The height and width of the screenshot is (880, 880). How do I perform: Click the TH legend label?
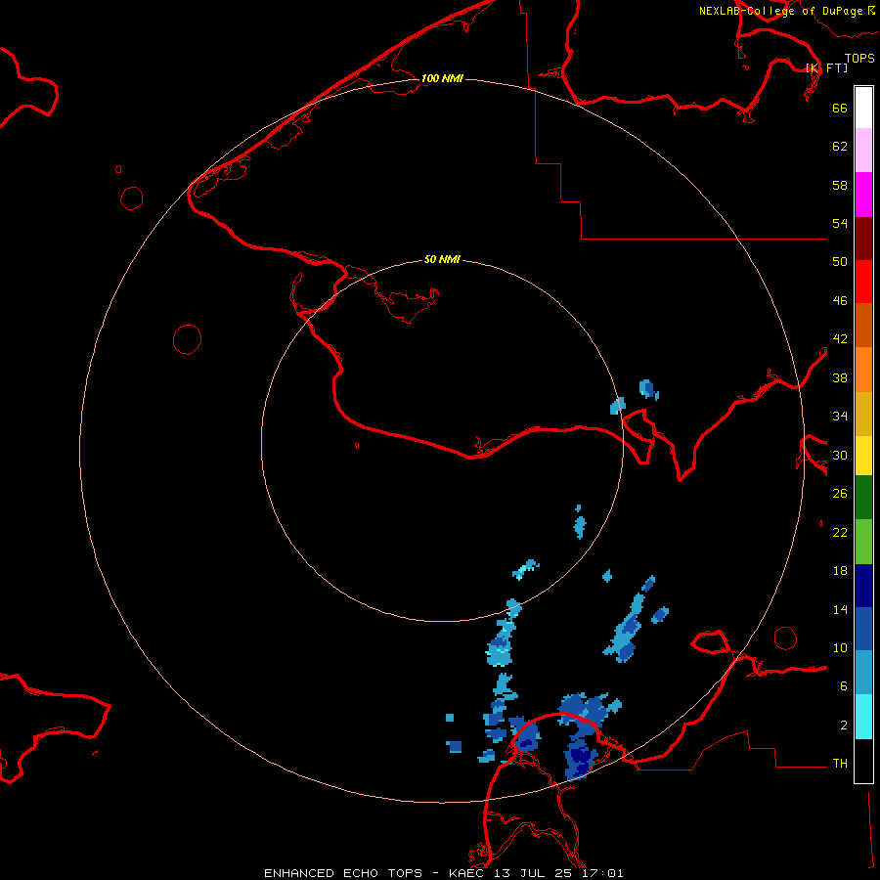(840, 764)
